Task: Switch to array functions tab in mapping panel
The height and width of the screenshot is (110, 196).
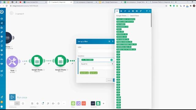Action: (137, 11)
